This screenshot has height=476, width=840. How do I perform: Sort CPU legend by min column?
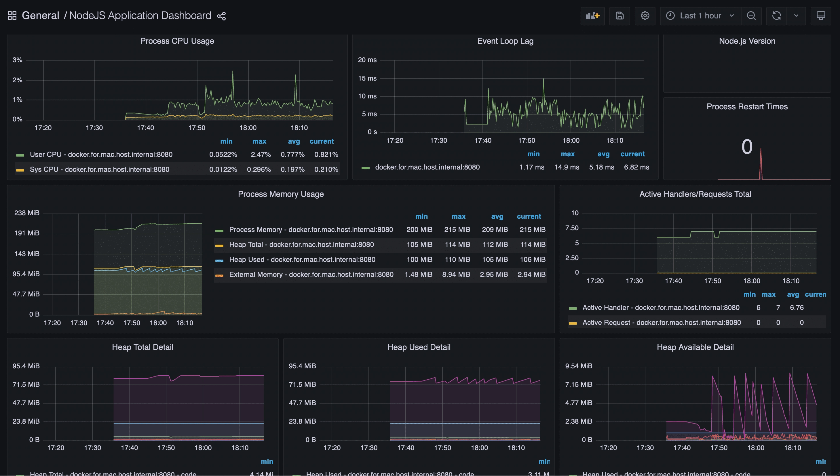click(226, 141)
